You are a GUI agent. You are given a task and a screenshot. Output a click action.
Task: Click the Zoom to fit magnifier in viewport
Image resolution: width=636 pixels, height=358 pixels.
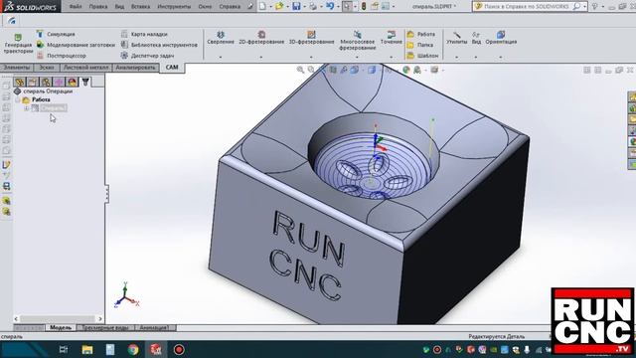pos(300,70)
